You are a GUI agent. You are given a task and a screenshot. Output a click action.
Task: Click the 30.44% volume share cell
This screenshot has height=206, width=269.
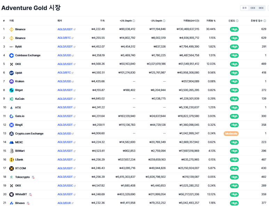click(x=211, y=29)
